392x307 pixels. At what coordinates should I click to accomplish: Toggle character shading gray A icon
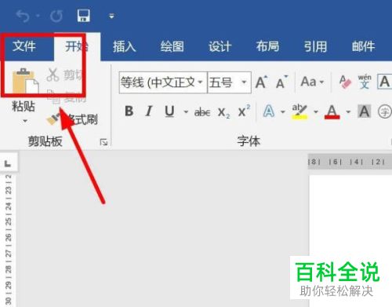(365, 111)
